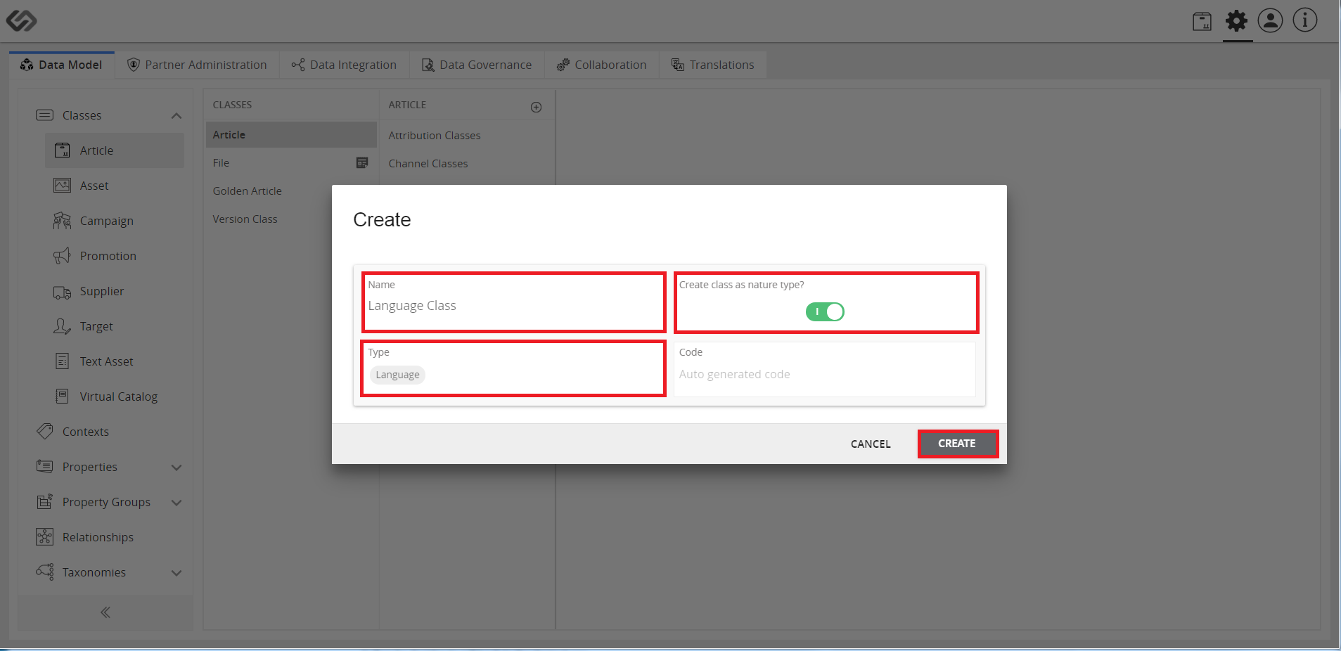Open the information icon in header
This screenshot has height=651, width=1341.
1305,20
